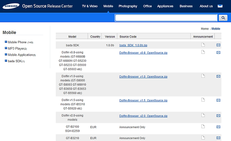The width and height of the screenshot is (231, 141).
Task: Open Mobile Application (5) category
Action: click(x=22, y=55)
